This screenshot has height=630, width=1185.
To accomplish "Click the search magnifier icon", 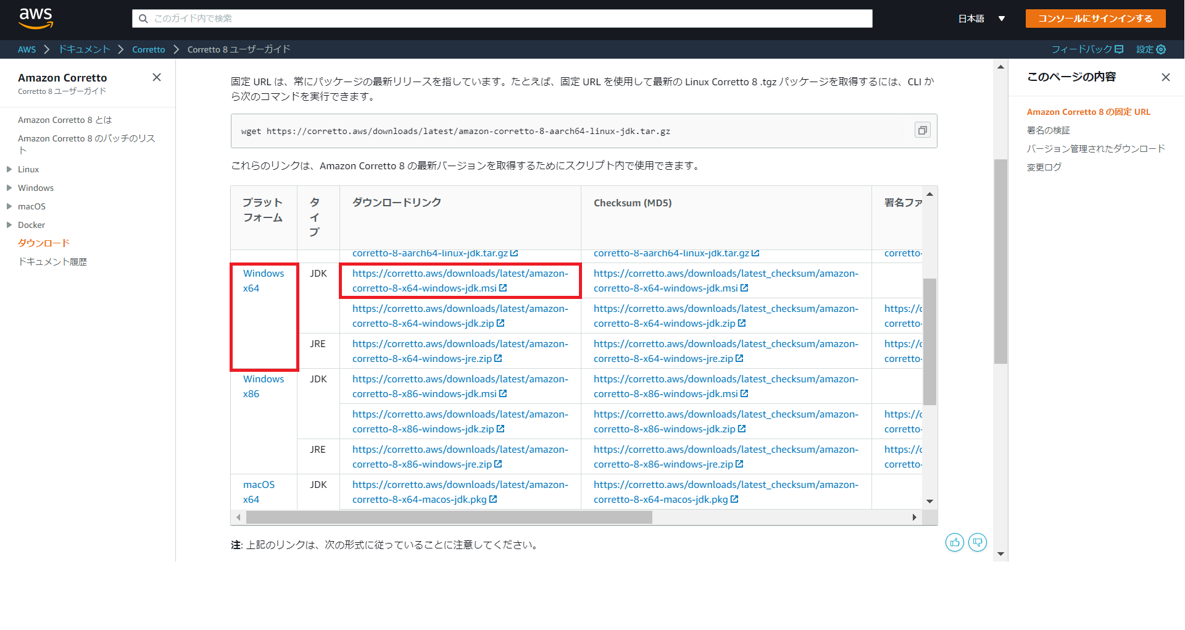I will click(143, 19).
